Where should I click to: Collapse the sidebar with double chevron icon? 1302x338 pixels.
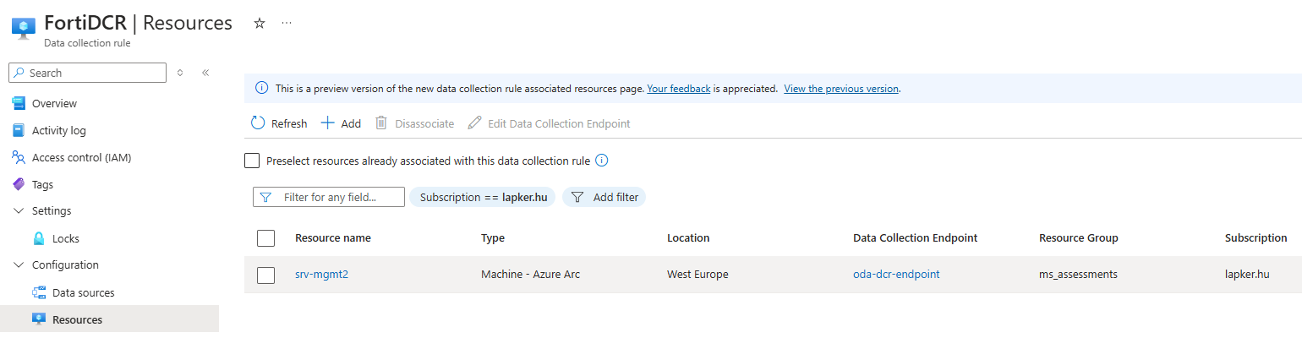point(205,73)
